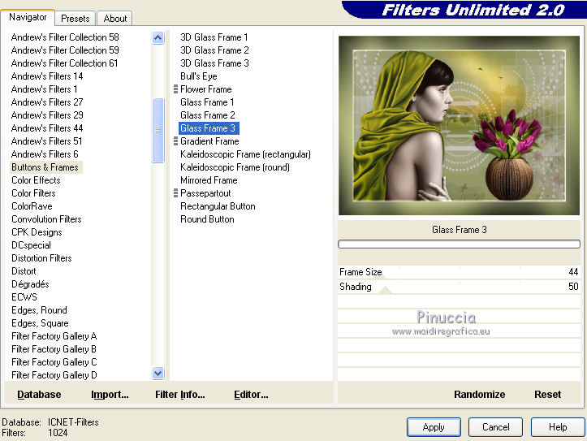
Task: Select Filter Factory Gallery D
Action: coord(54,375)
